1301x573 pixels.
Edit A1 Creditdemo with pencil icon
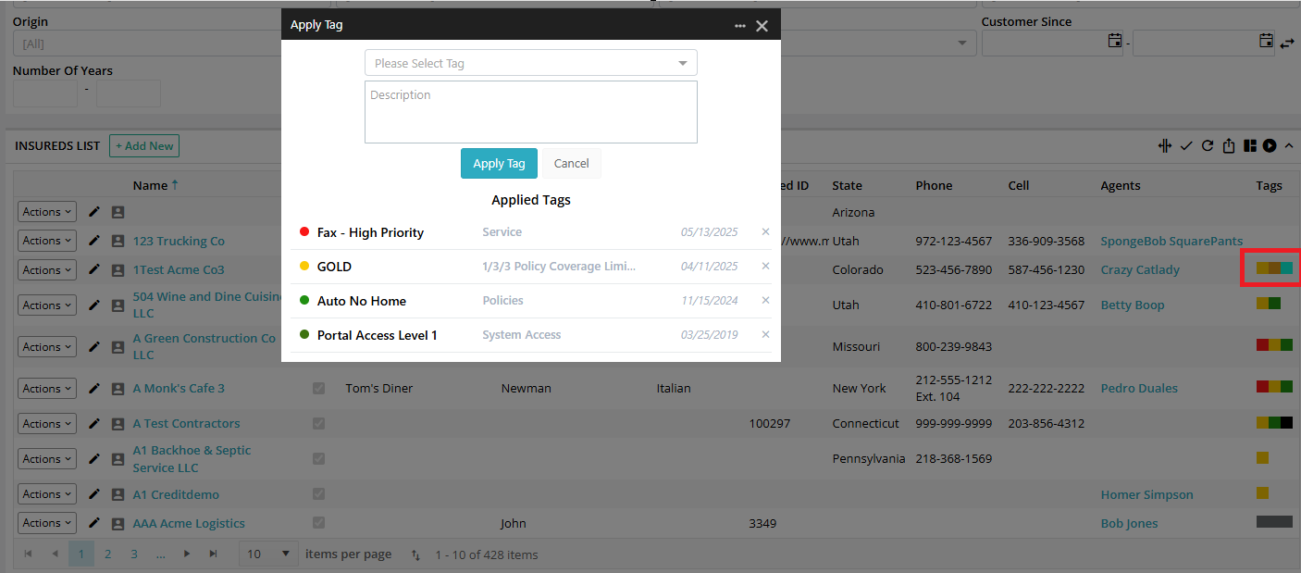[x=93, y=494]
